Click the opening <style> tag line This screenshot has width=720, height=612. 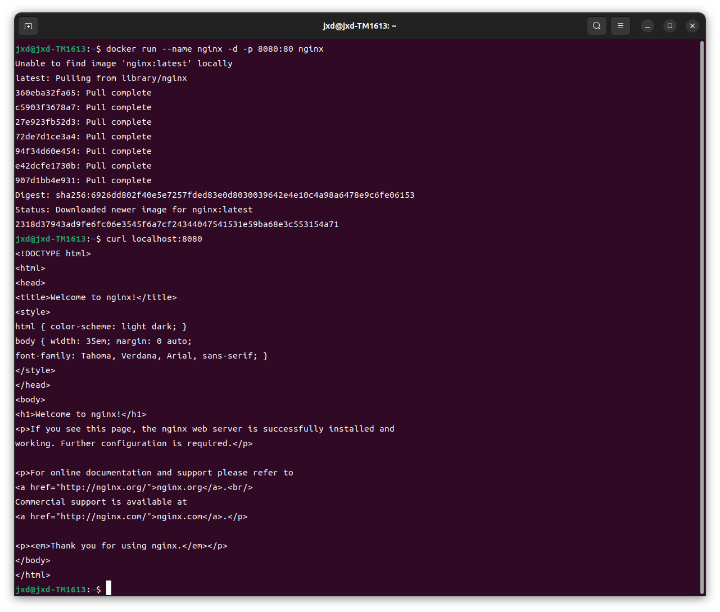point(33,312)
